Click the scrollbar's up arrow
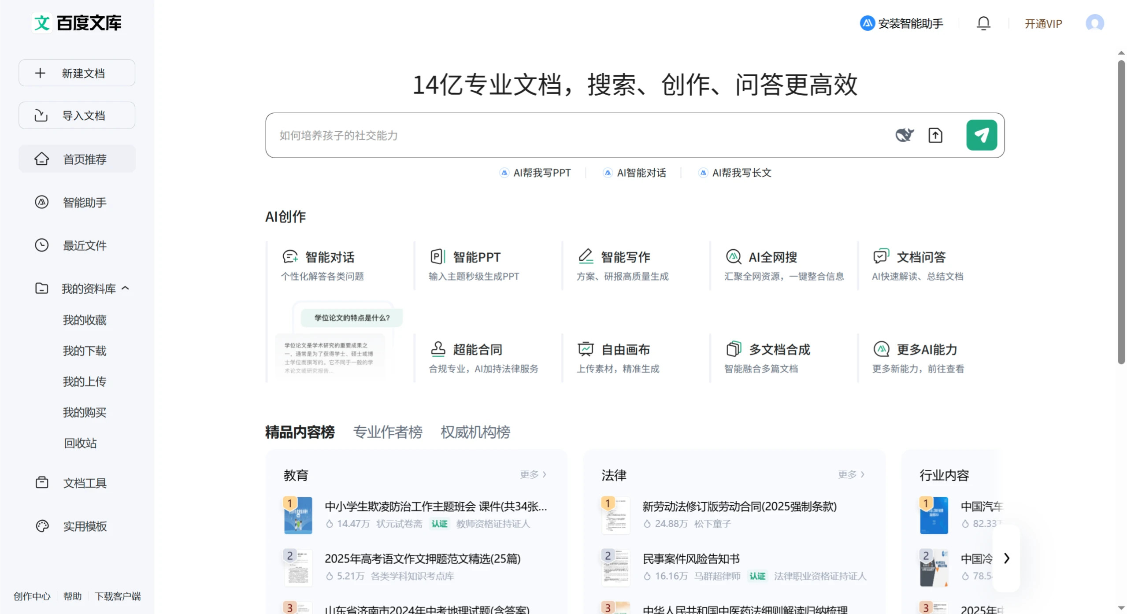 coord(1121,53)
